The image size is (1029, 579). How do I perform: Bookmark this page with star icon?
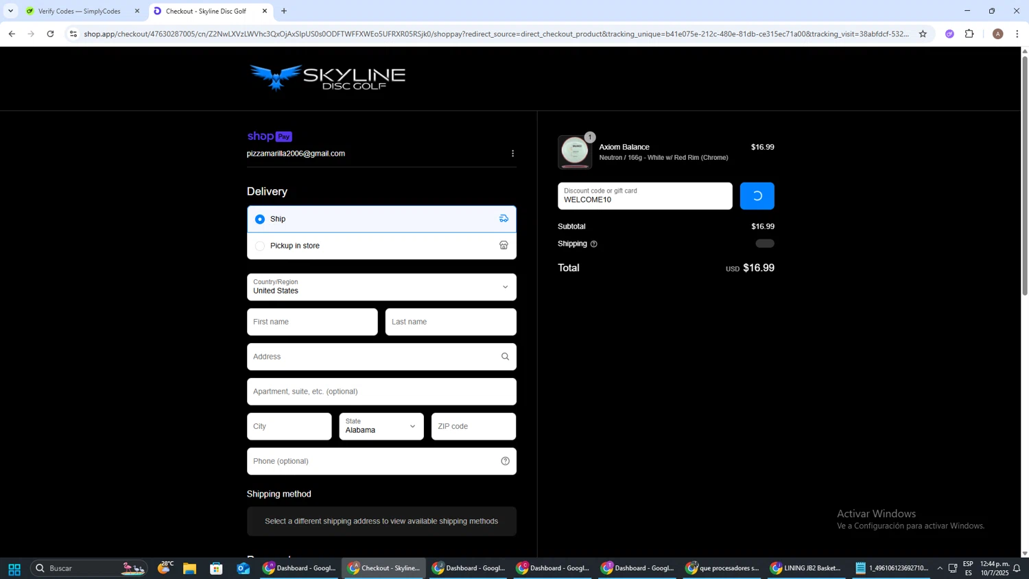923,34
